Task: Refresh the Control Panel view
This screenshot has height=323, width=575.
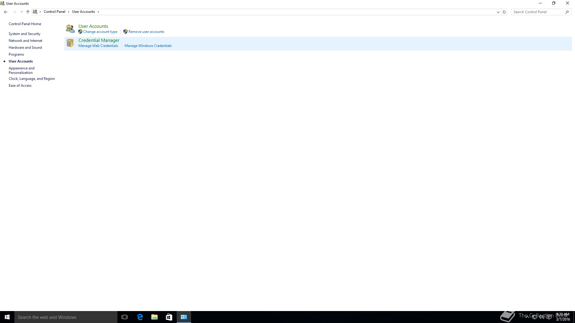Action: (504, 12)
